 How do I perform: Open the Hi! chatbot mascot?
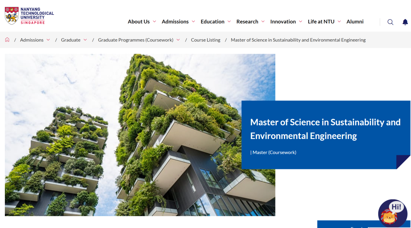(392, 214)
